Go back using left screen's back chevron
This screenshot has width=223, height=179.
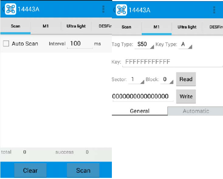coord(3,9)
